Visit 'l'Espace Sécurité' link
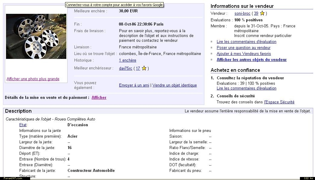This screenshot has width=315, height=180. pos(279,102)
